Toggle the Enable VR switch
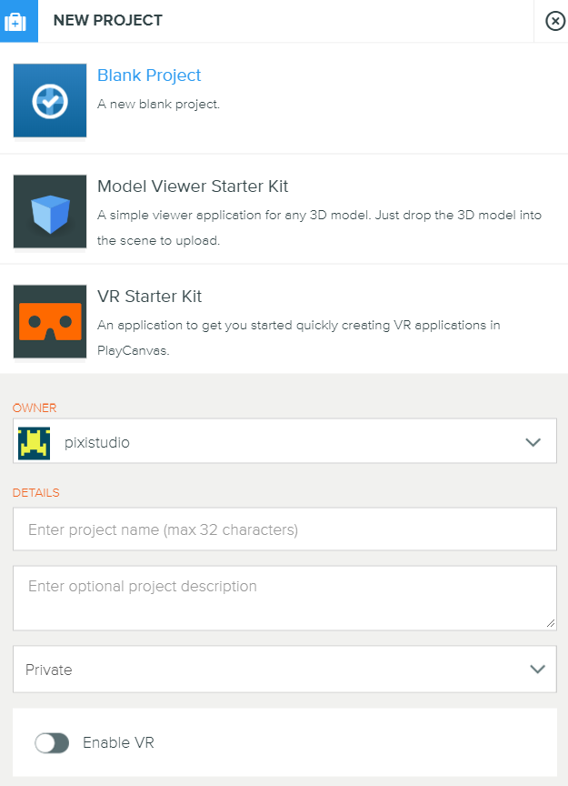The image size is (568, 786). (52, 743)
